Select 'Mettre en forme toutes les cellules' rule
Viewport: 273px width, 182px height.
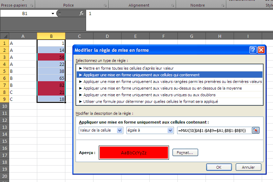coord(128,68)
